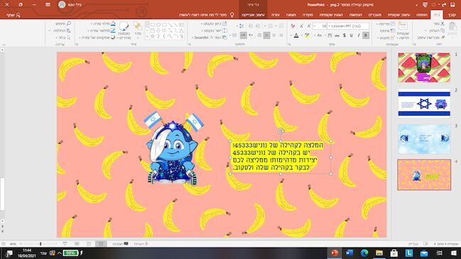Click the Notes button in status bar

coord(141,244)
